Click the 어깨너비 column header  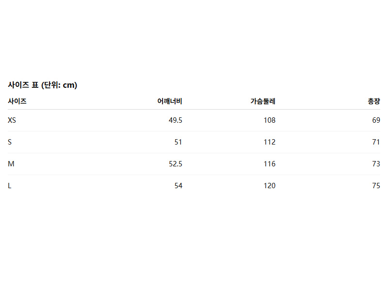[x=170, y=101]
